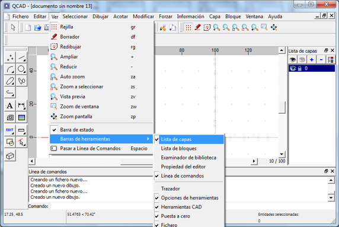Select the text tool (A icon)
Image resolution: width=339 pixels, height=227 pixels.
coord(10,105)
